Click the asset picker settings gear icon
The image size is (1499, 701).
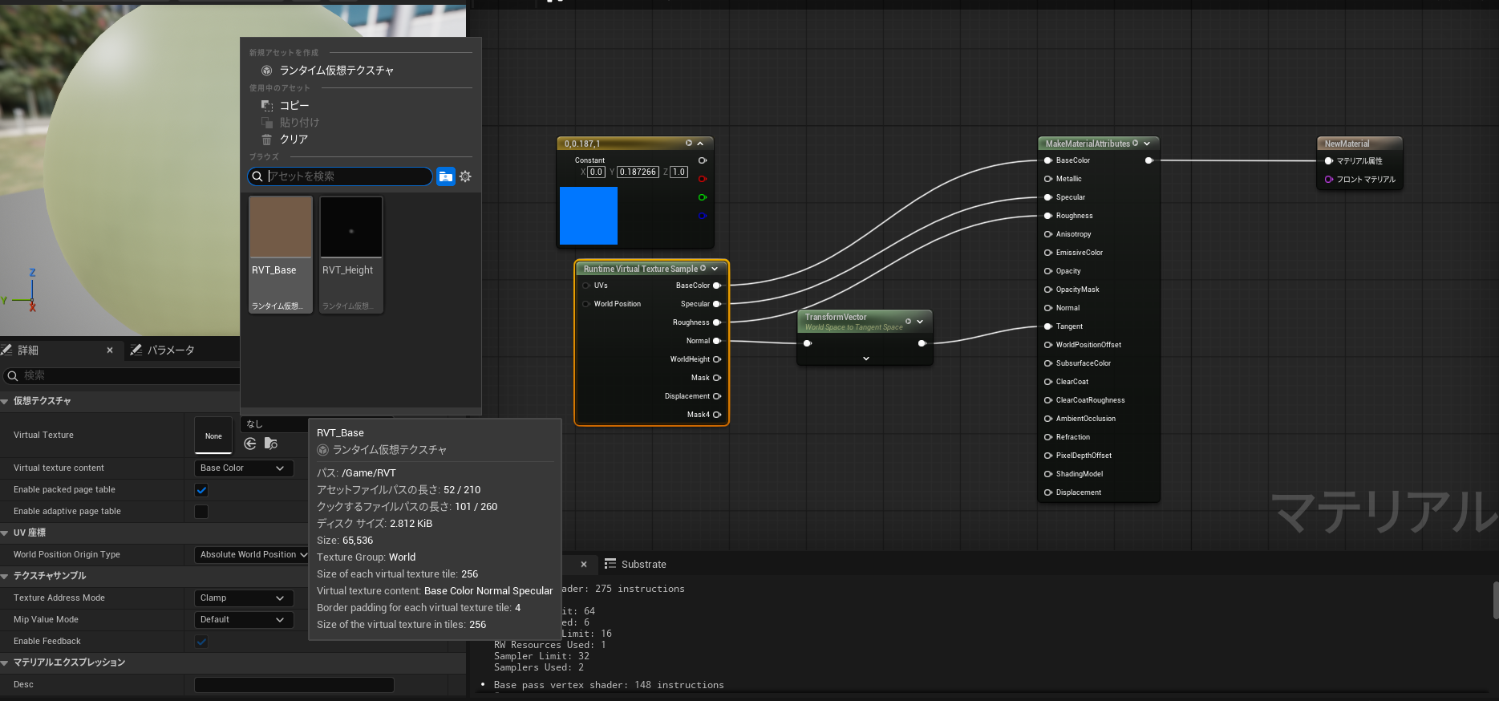[465, 176]
